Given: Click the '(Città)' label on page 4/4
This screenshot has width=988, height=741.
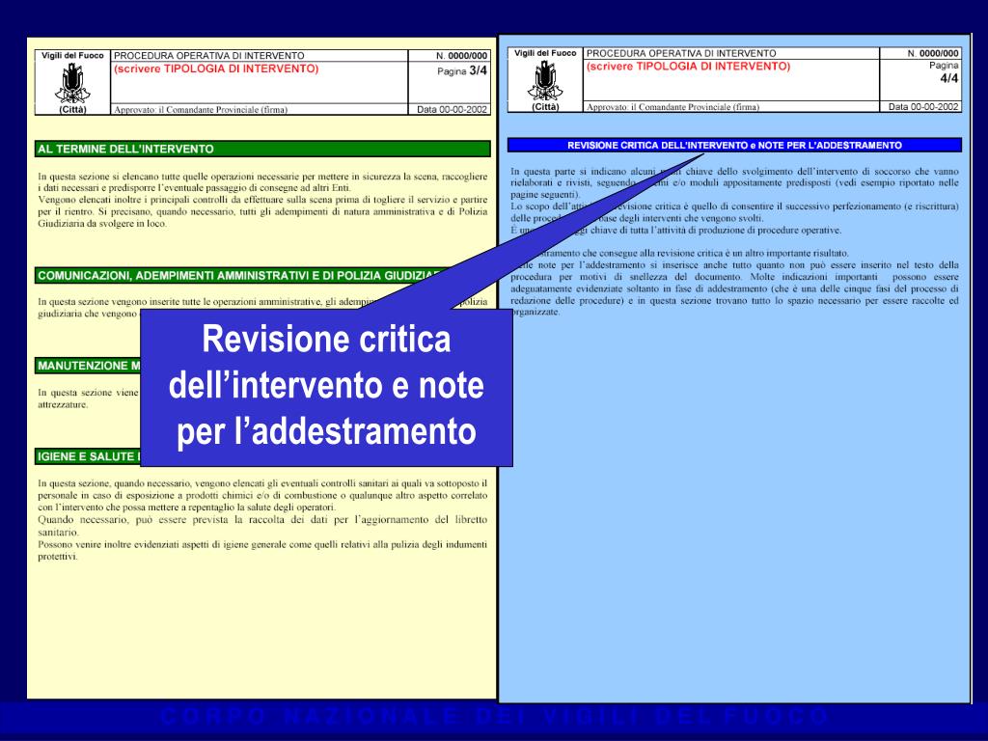Looking at the screenshot, I should [x=545, y=106].
